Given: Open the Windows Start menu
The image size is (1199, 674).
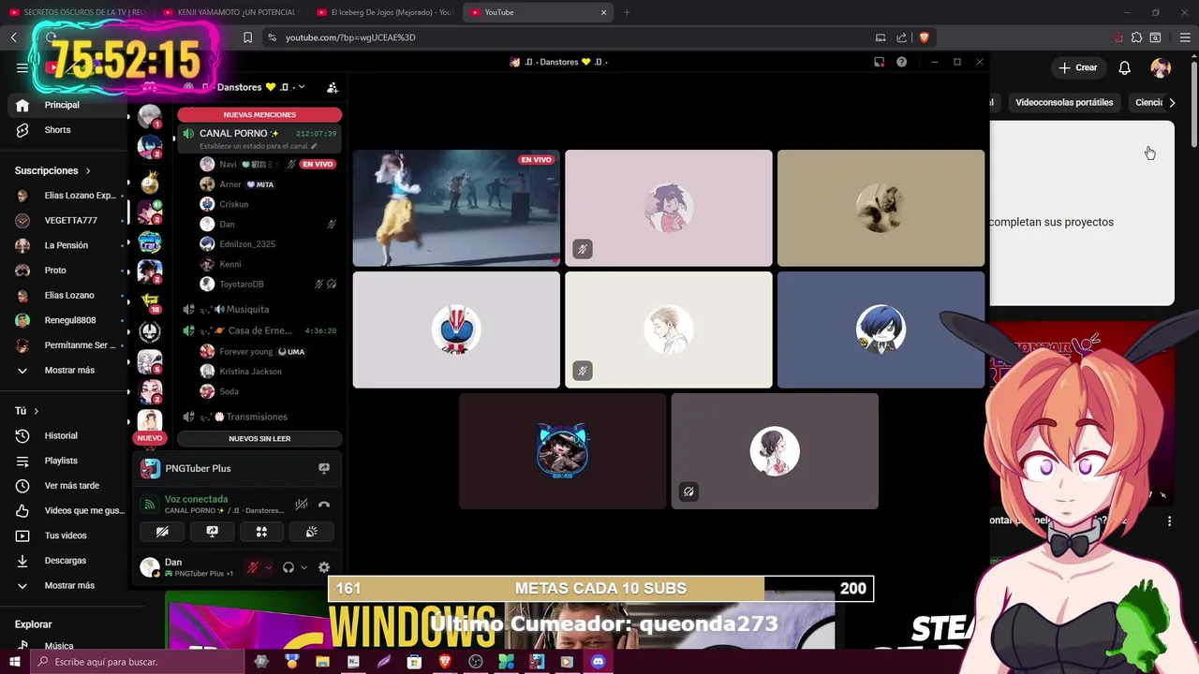Looking at the screenshot, I should click(15, 662).
